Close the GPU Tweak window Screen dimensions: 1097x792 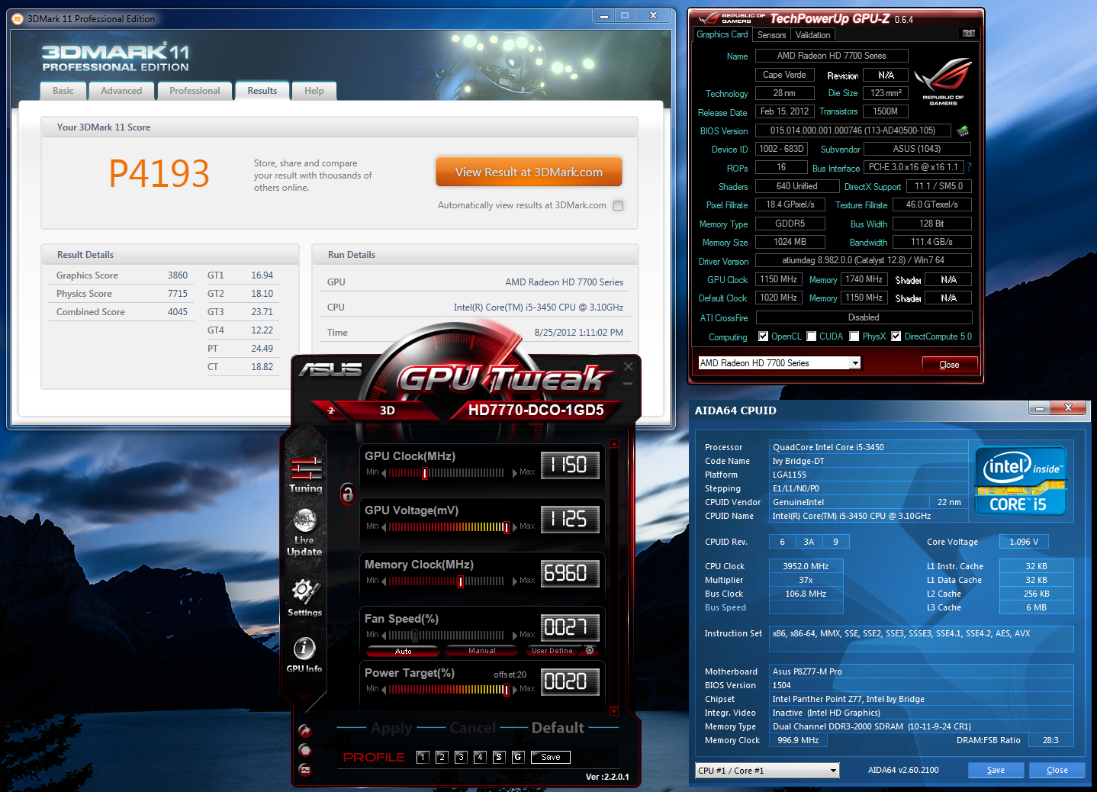[629, 366]
